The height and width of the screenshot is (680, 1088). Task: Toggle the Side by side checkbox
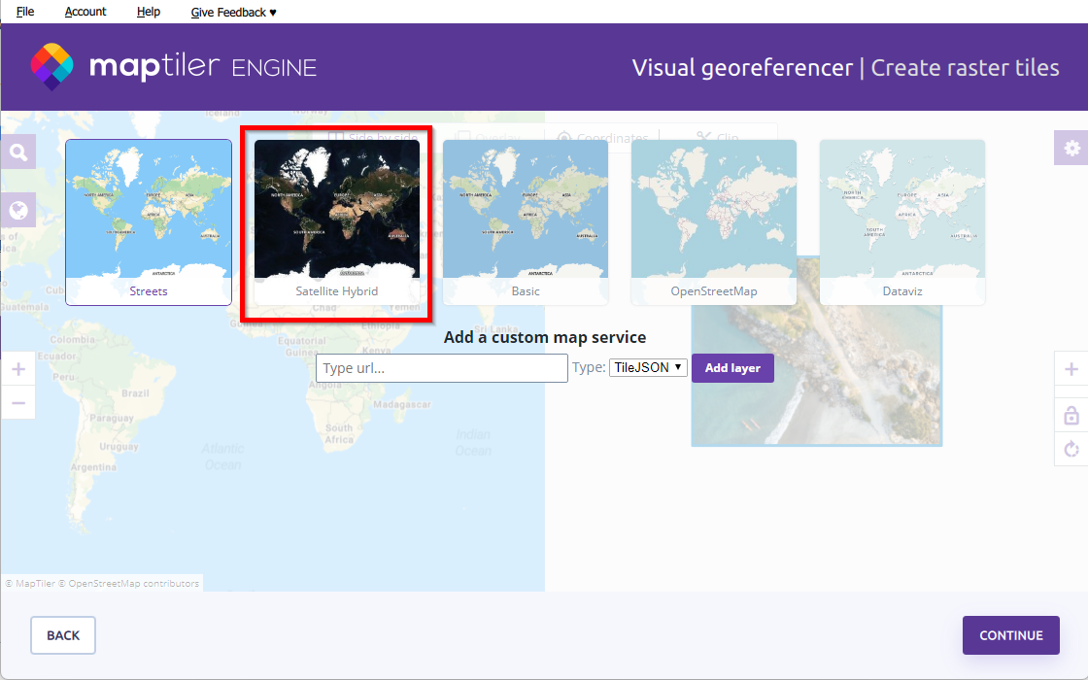335,138
